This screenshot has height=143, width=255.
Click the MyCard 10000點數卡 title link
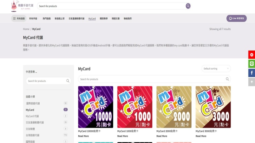coord(89,131)
